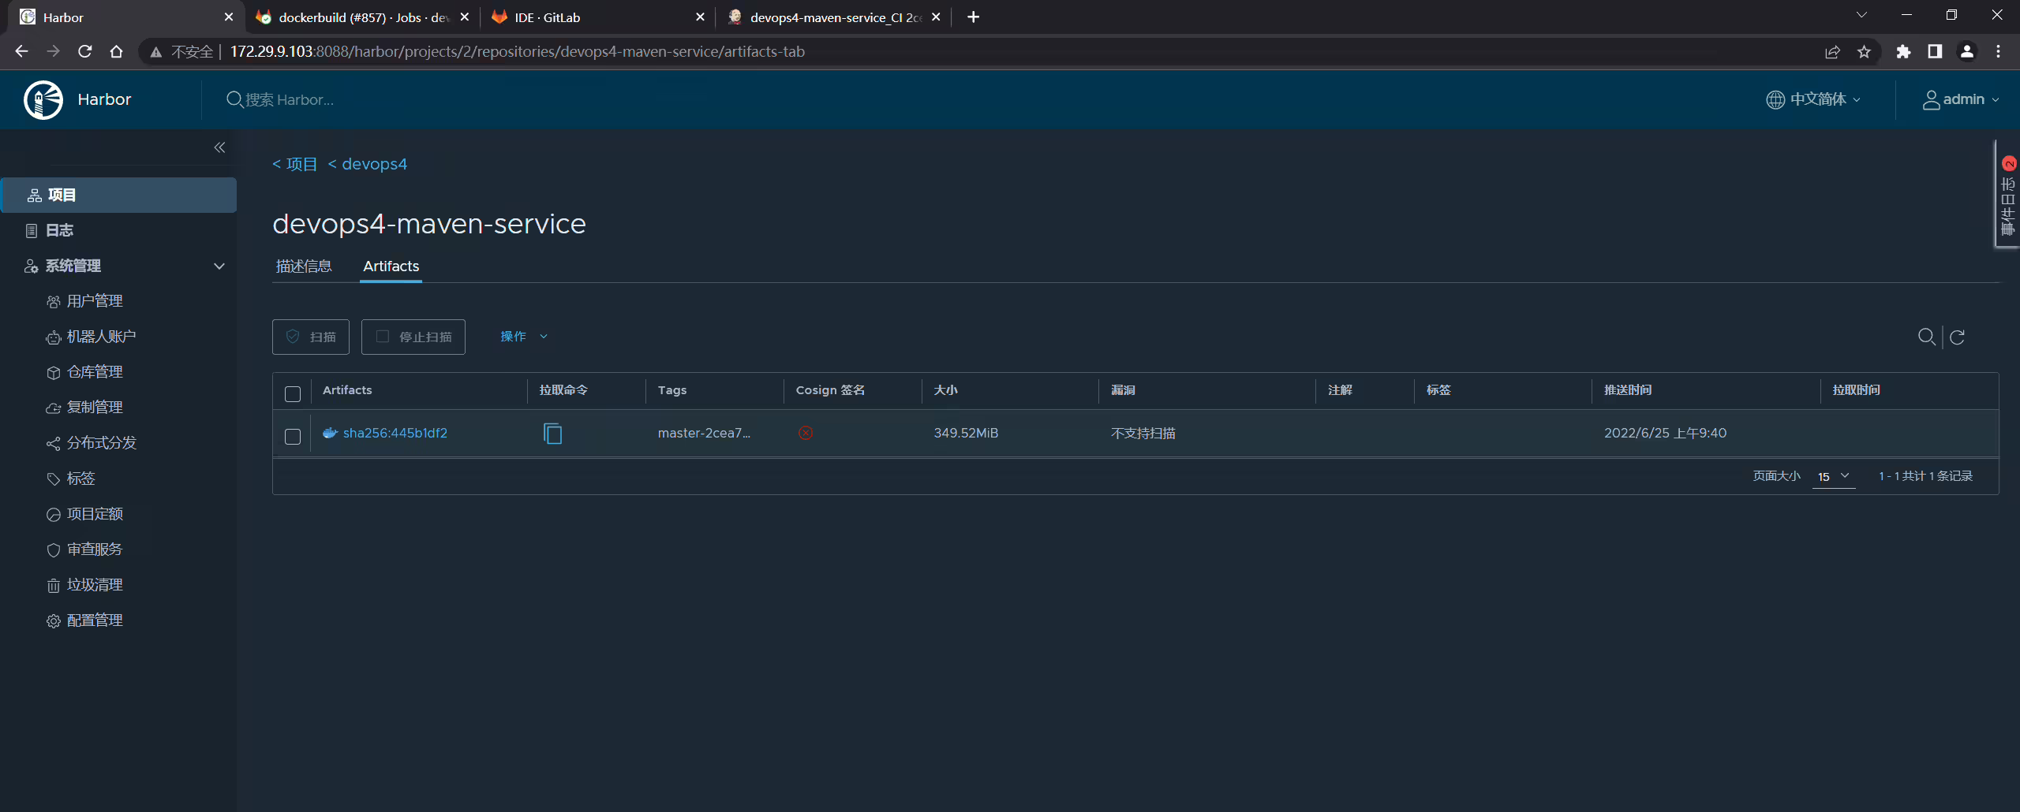Screen dimensions: 2020x812
Task: Open browser extensions puzzle icon
Action: (x=1903, y=52)
